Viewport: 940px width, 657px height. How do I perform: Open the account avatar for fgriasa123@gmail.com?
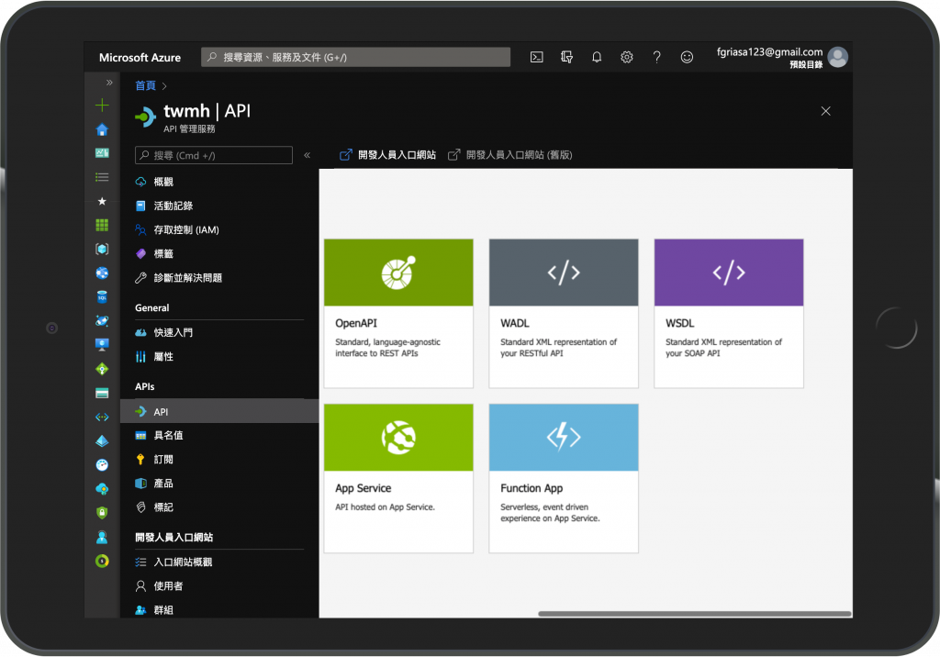click(837, 58)
